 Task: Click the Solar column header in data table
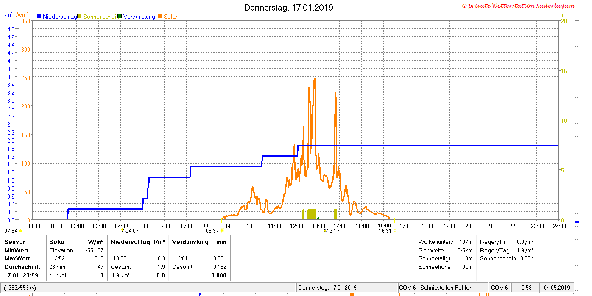click(x=57, y=242)
